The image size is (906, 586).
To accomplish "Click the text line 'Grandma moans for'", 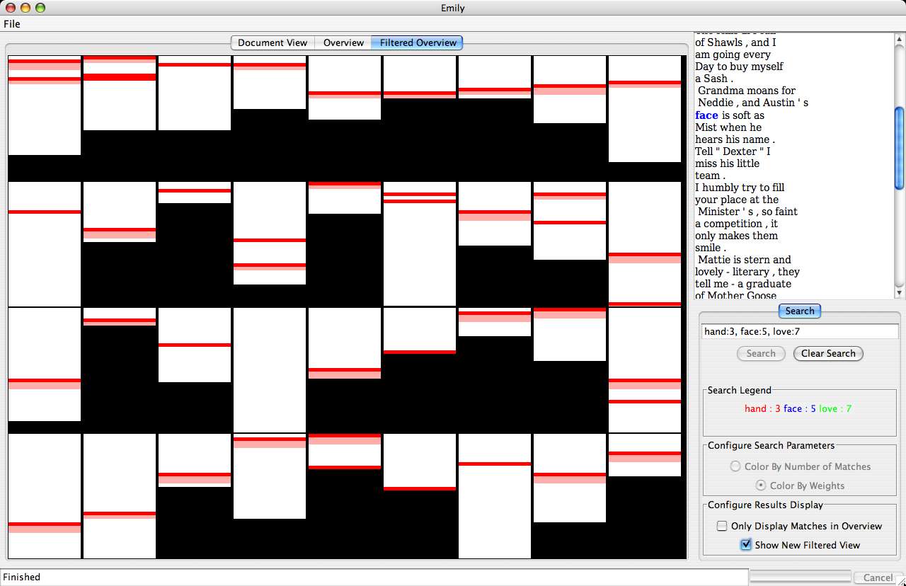I will click(x=747, y=91).
